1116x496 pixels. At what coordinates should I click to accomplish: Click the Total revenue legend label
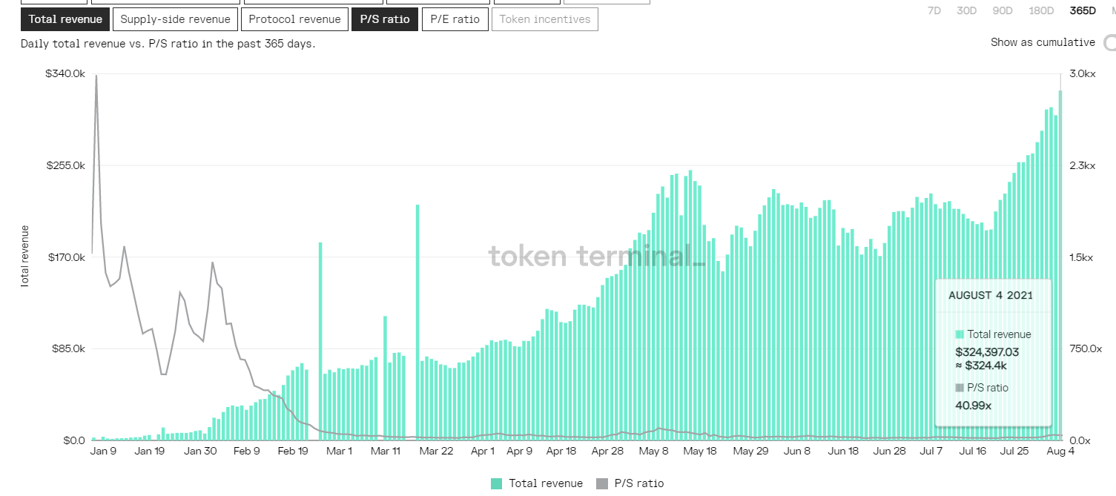546,483
